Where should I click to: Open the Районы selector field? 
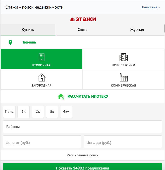[82, 127]
